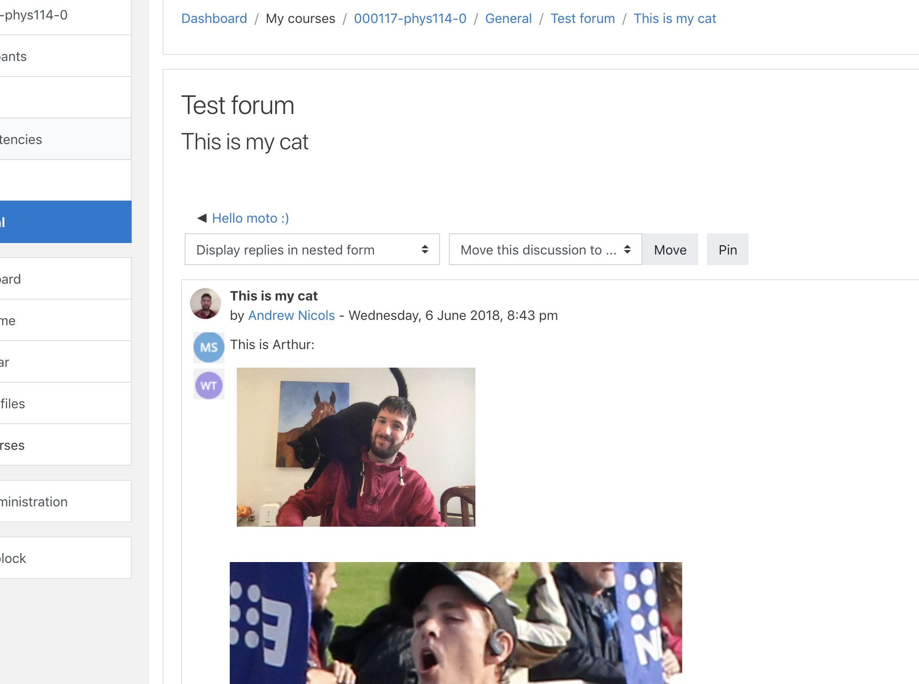Open the Site home sidebar item
Image resolution: width=919 pixels, height=684 pixels.
(x=65, y=320)
